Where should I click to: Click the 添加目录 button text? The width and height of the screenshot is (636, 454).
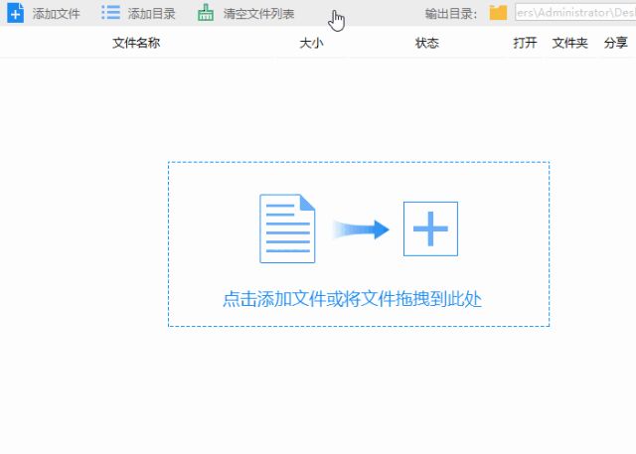pos(152,14)
